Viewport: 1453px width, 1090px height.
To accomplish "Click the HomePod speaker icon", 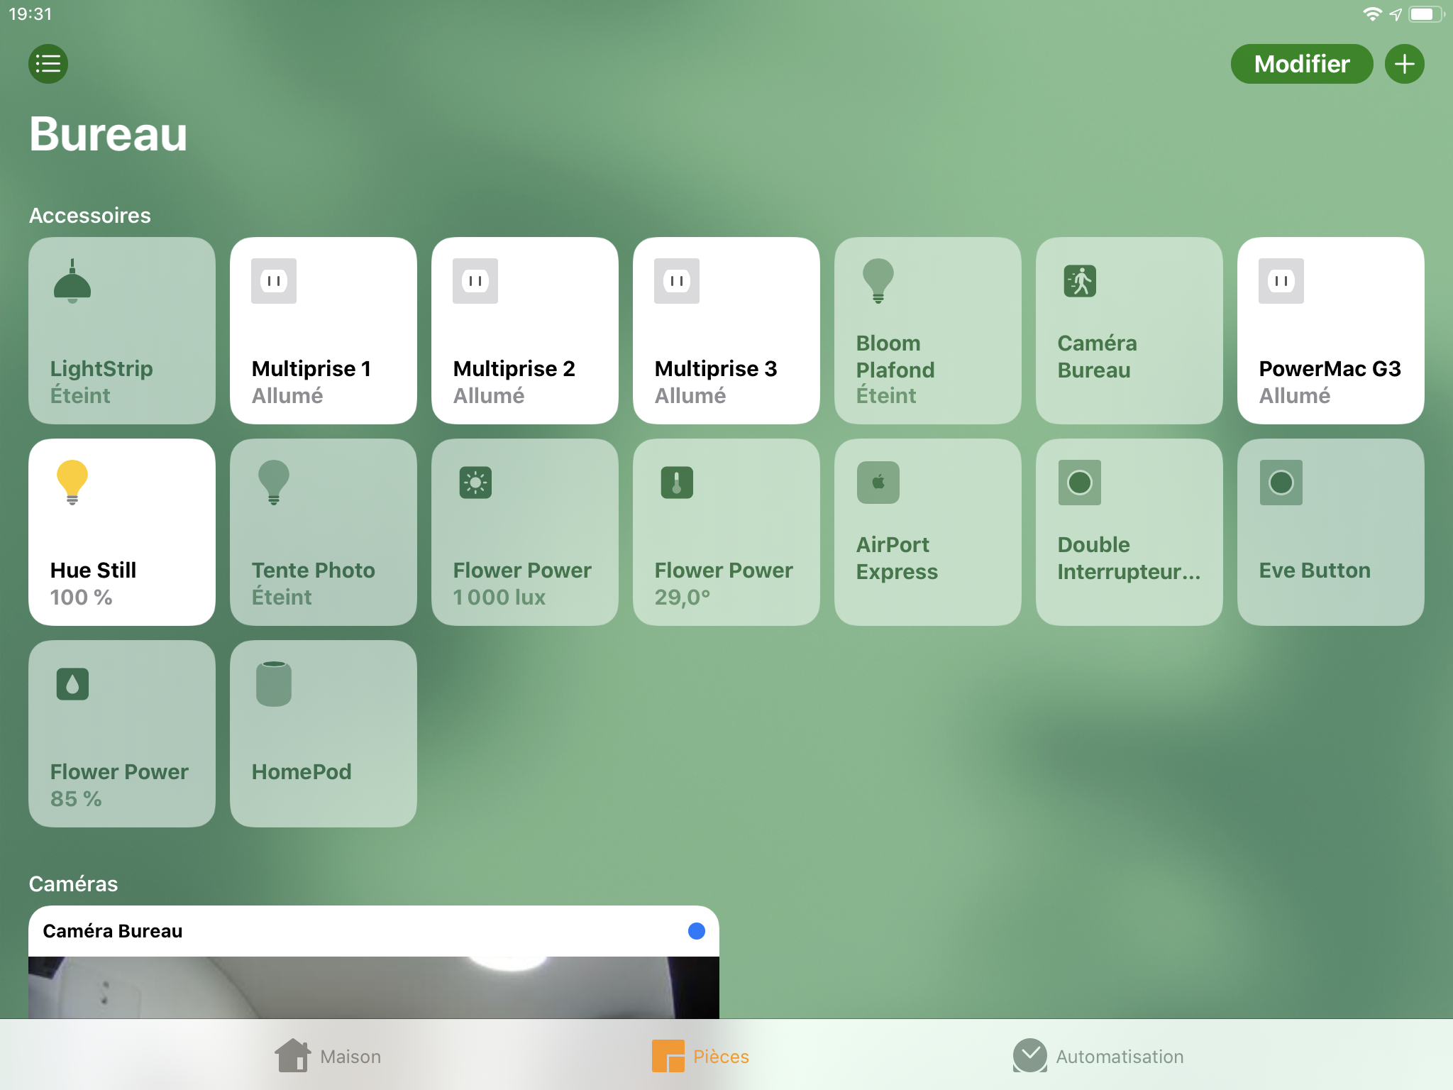I will 274,684.
